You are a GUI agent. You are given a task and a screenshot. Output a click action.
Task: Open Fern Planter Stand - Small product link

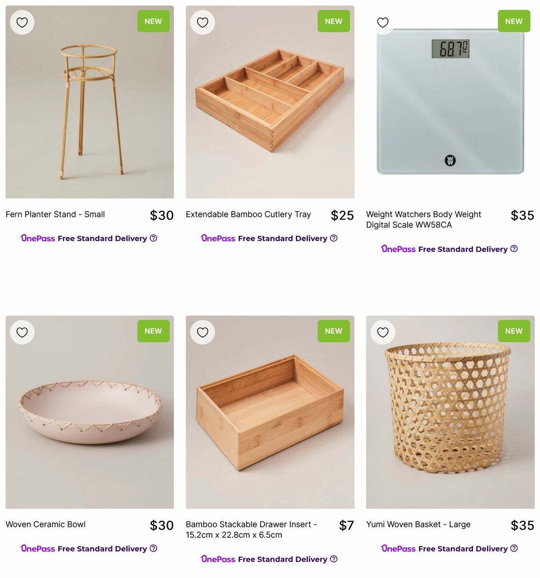(55, 215)
